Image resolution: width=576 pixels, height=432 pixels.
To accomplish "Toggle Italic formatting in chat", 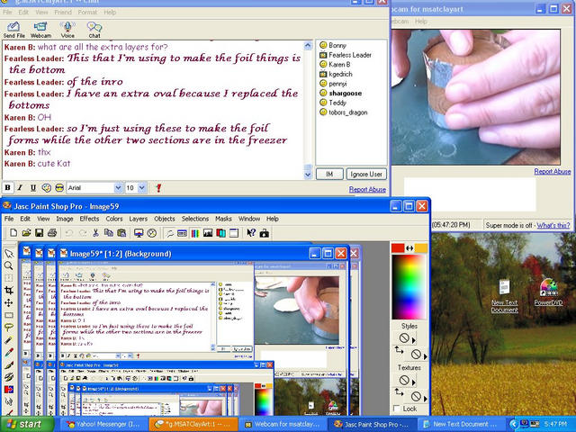I will (x=20, y=188).
